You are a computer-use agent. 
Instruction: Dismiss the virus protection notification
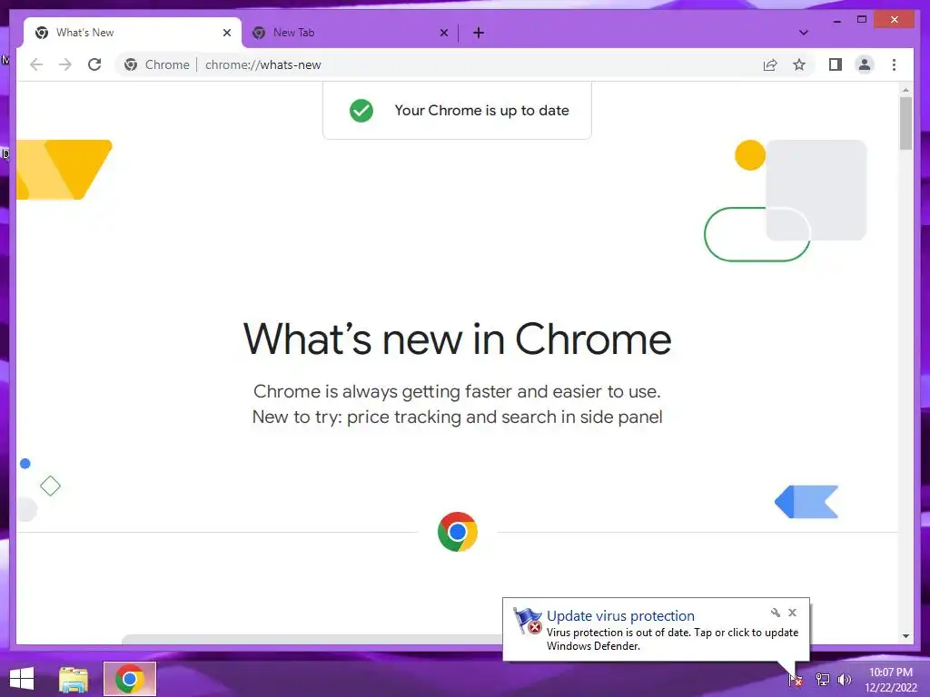coord(792,613)
